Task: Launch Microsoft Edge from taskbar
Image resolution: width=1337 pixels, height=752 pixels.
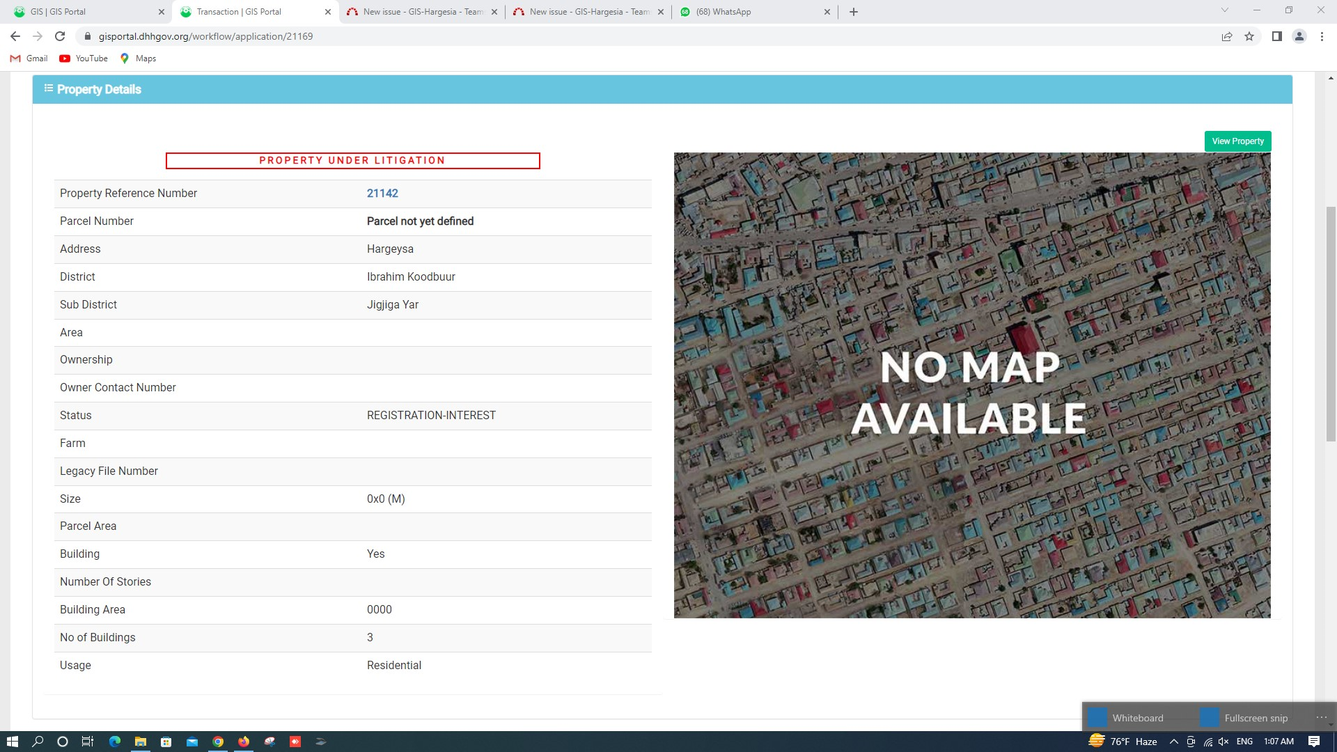Action: pos(115,742)
